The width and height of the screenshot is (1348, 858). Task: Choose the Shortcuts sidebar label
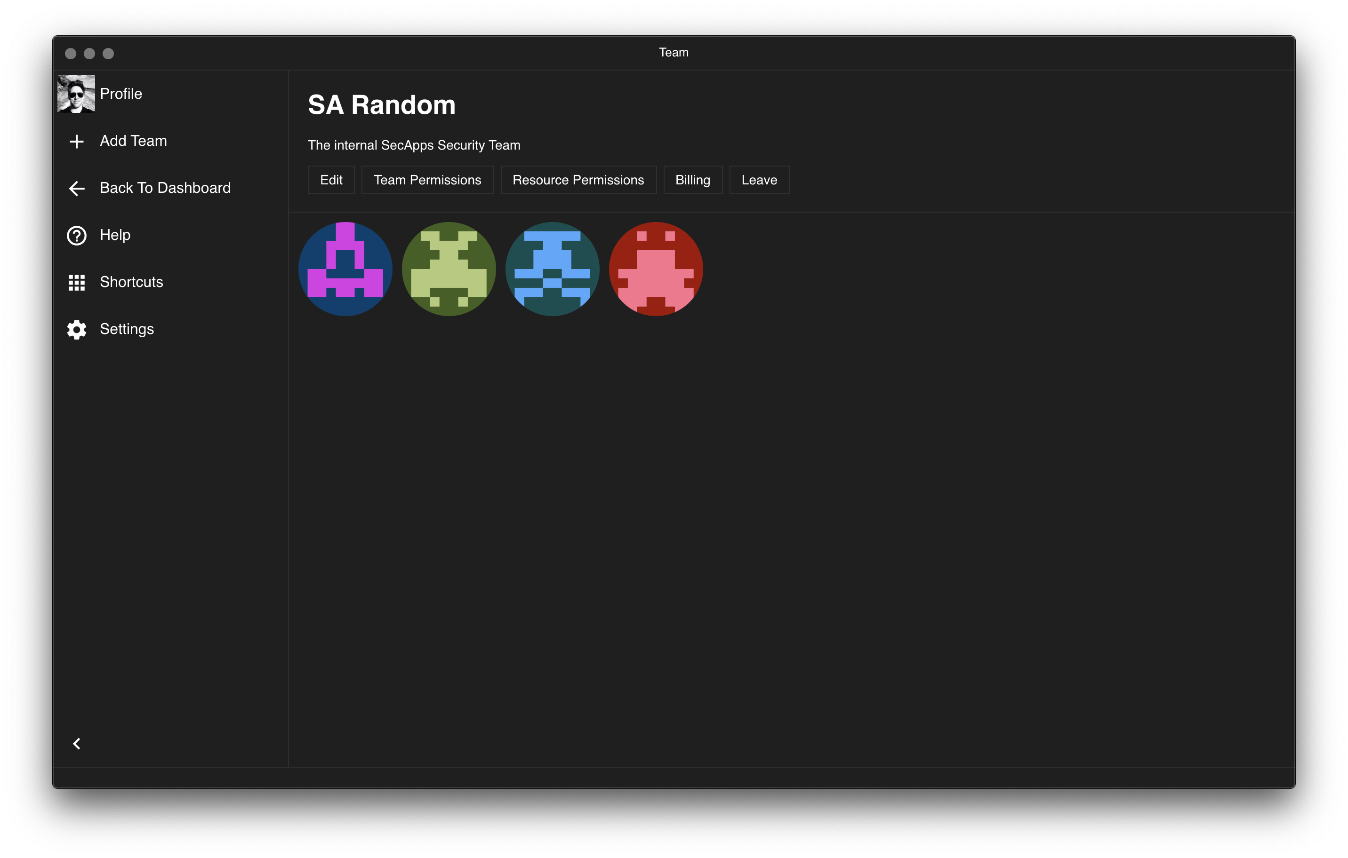(x=132, y=282)
